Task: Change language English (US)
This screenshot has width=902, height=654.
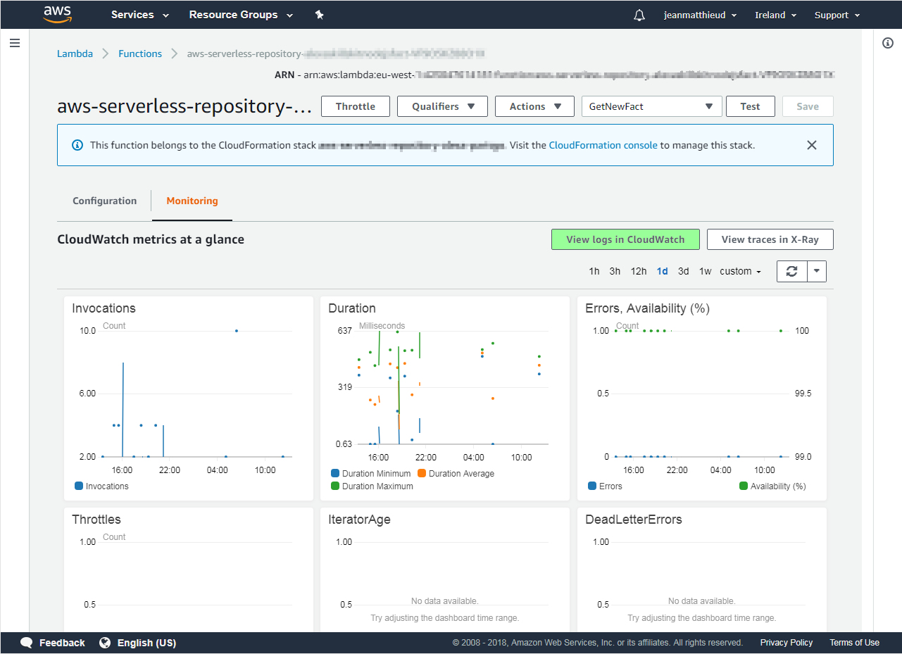Action: pos(146,643)
